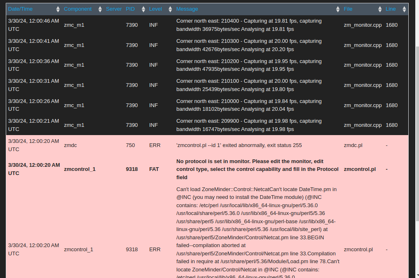Sort by the Date/Time column arrows

pyautogui.click(x=58, y=9)
